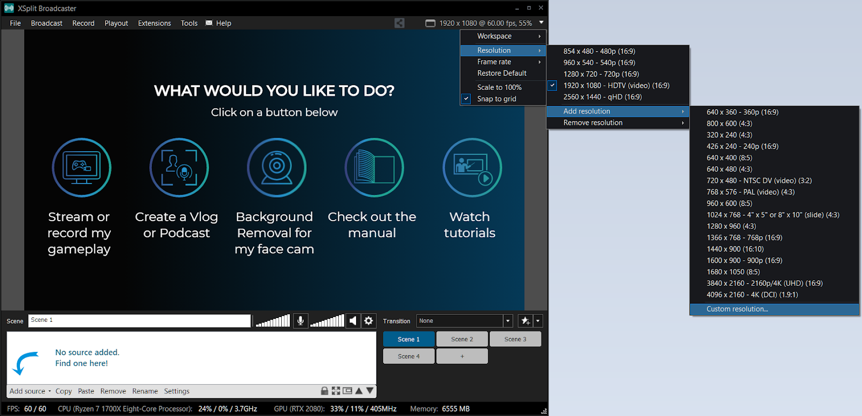
Task: Select checked 1920 x 1080 HDTV resolution
Action: [x=617, y=86]
